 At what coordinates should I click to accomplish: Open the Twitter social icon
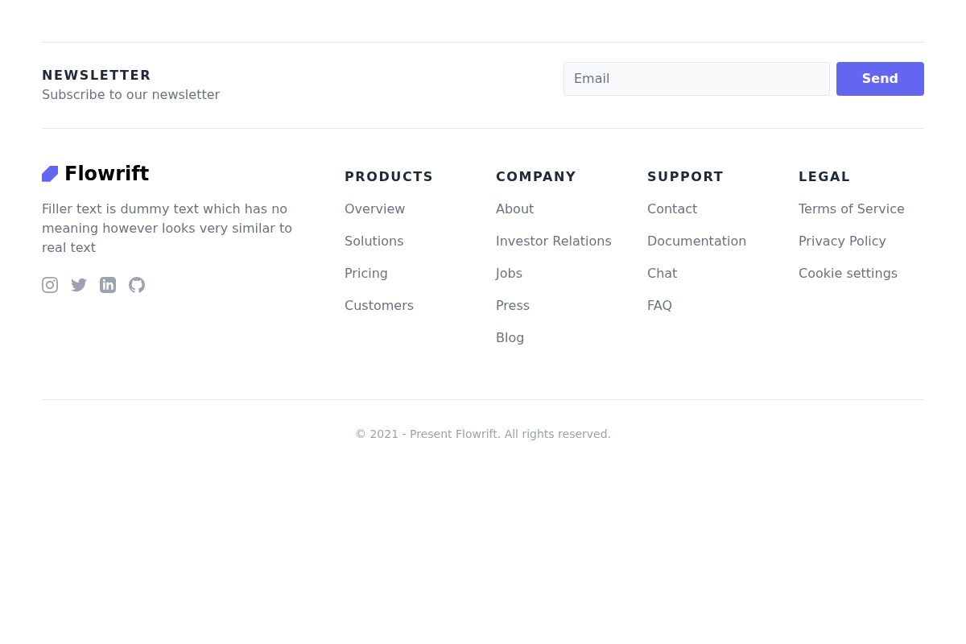pyautogui.click(x=79, y=285)
